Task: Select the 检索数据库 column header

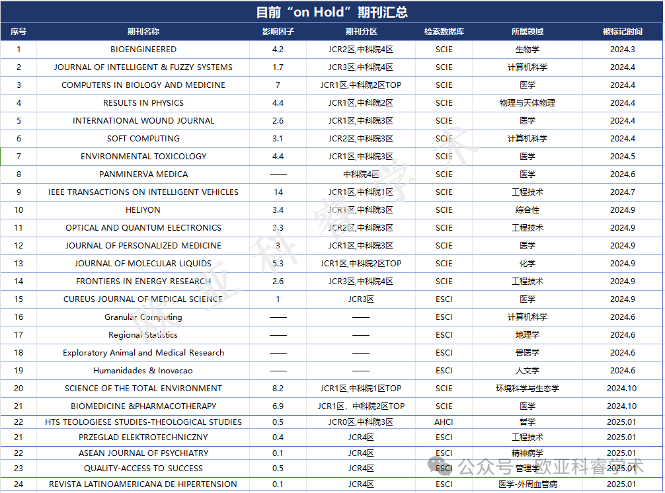Action: (x=444, y=31)
